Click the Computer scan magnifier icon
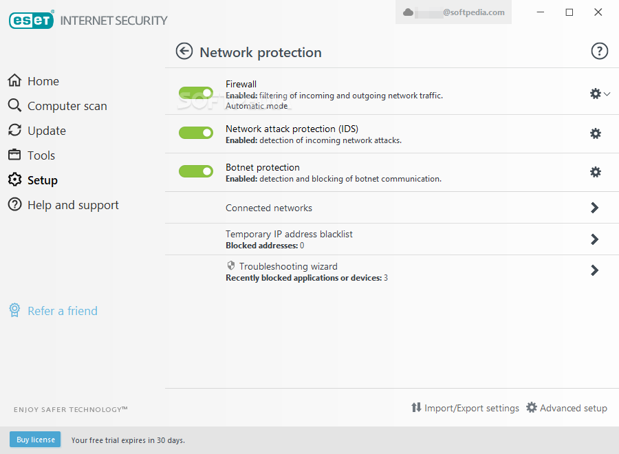619x454 pixels. tap(14, 105)
